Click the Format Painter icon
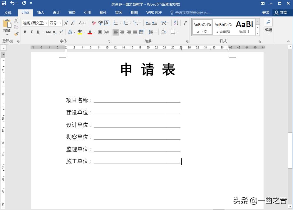The height and width of the screenshot is (210, 293). 16,34
